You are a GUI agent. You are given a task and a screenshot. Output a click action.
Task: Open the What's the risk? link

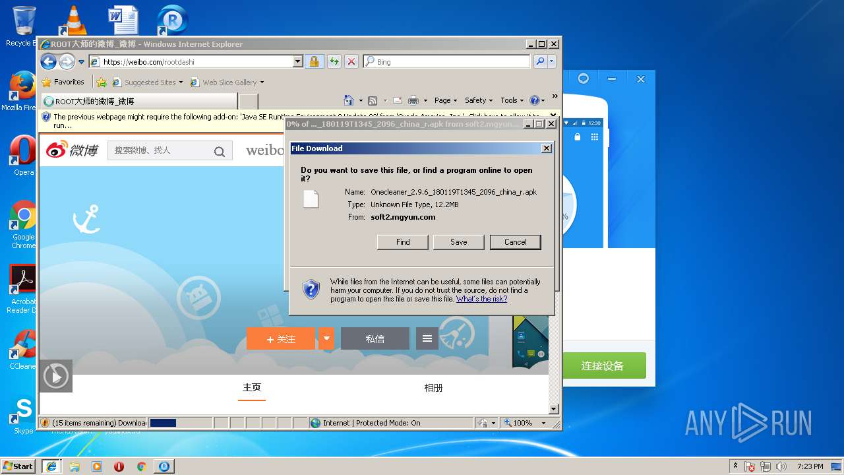pos(481,299)
